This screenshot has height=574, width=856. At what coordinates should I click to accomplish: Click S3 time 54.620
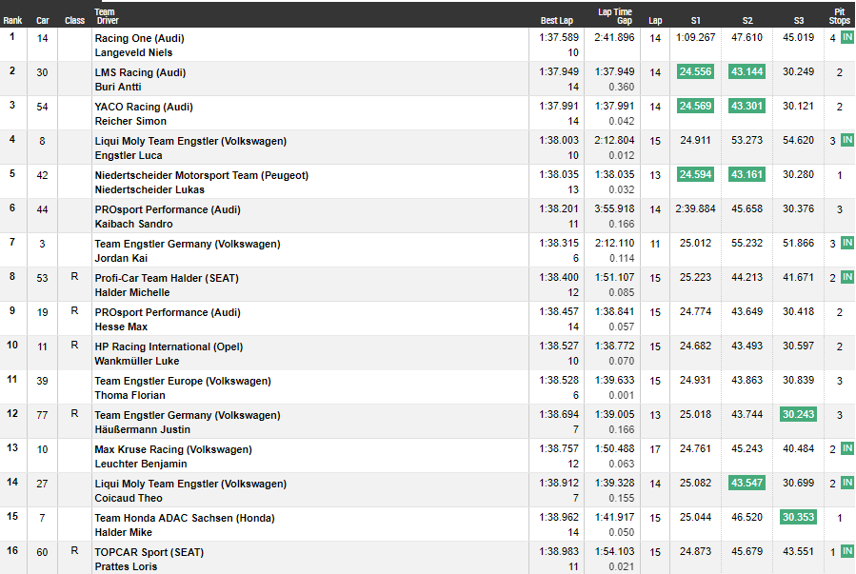pyautogui.click(x=798, y=140)
